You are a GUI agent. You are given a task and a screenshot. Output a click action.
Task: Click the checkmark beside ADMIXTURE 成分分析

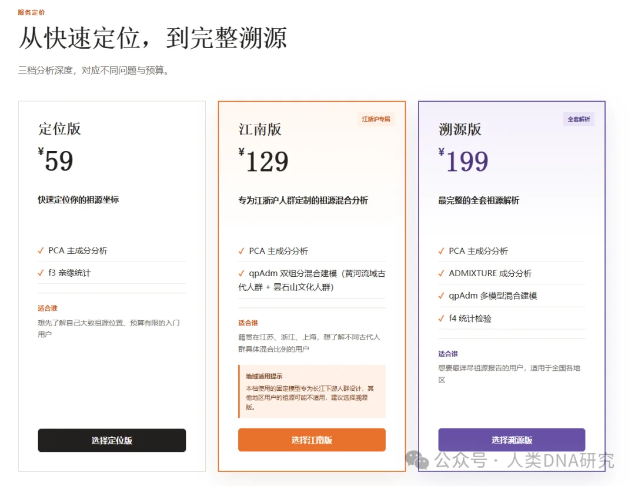point(442,273)
